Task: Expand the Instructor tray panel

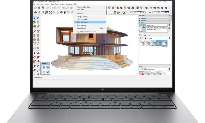Action: (154, 18)
